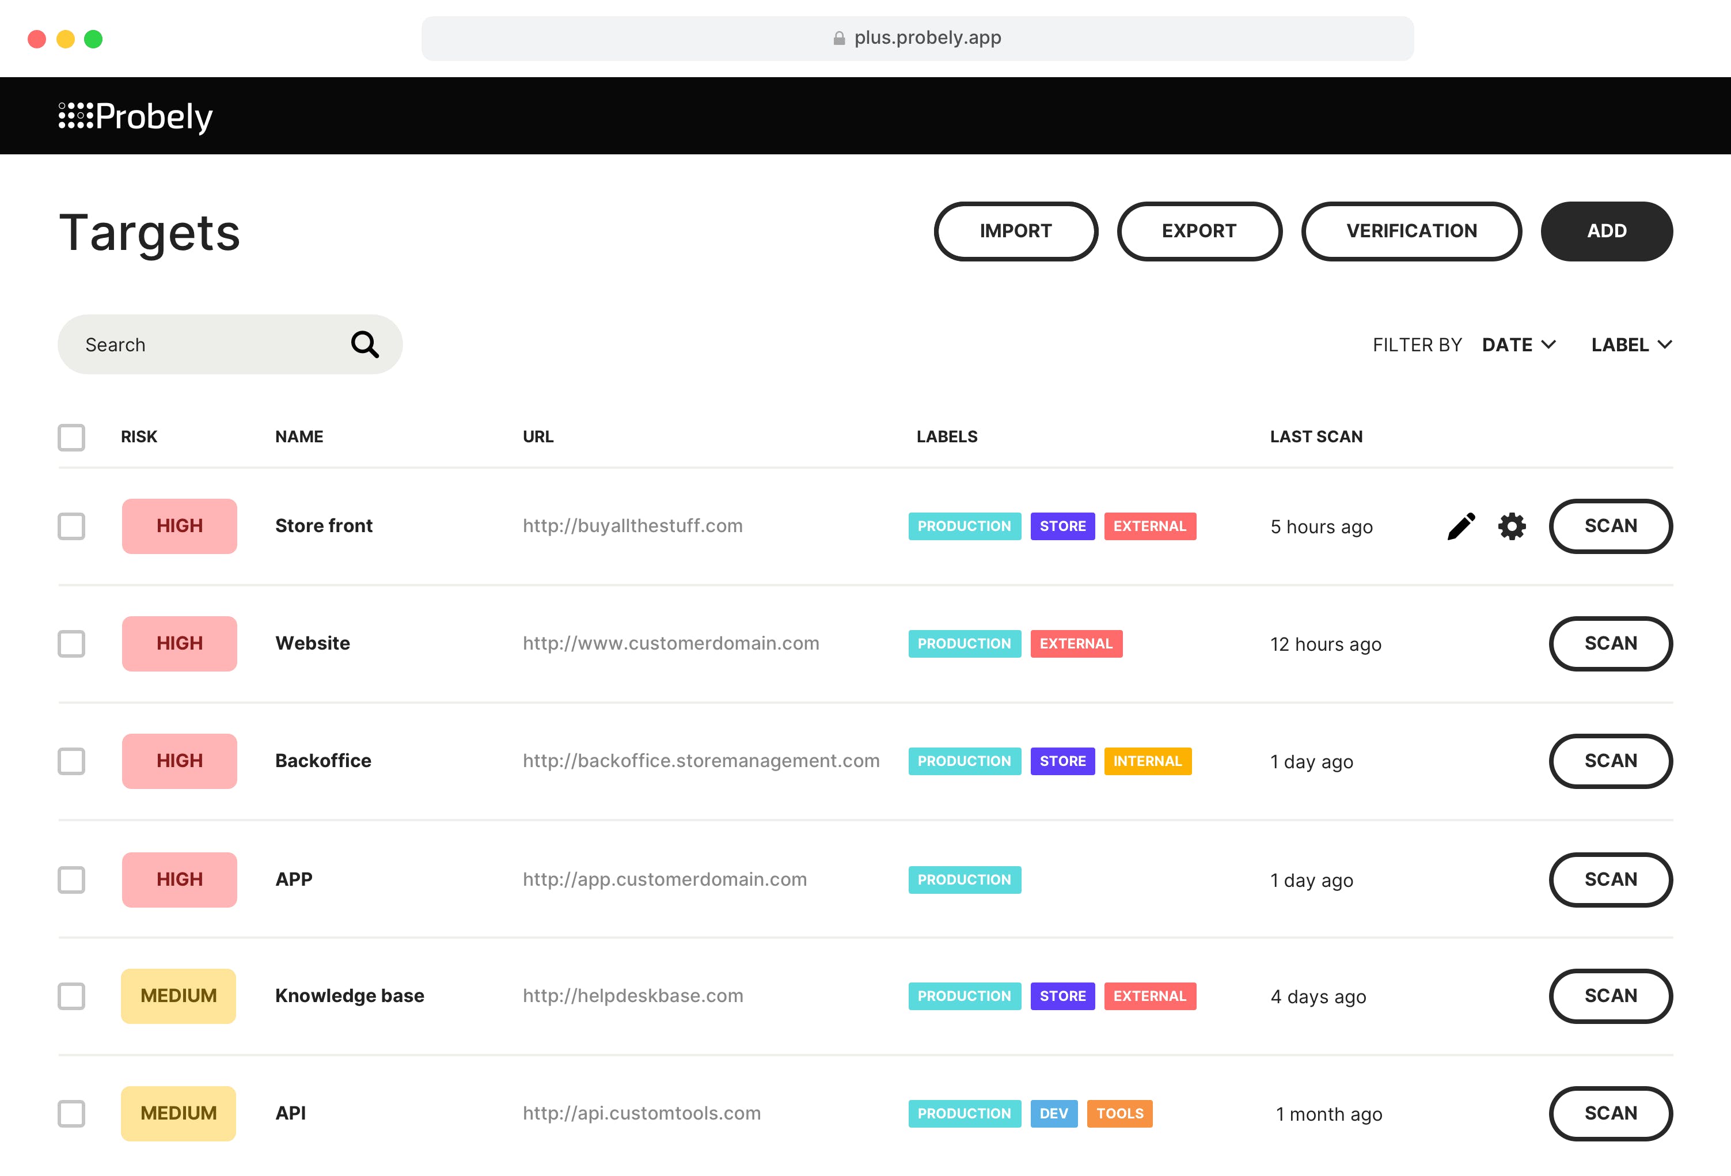Click the EXPORT button
This screenshot has height=1176, width=1731.
tap(1199, 231)
